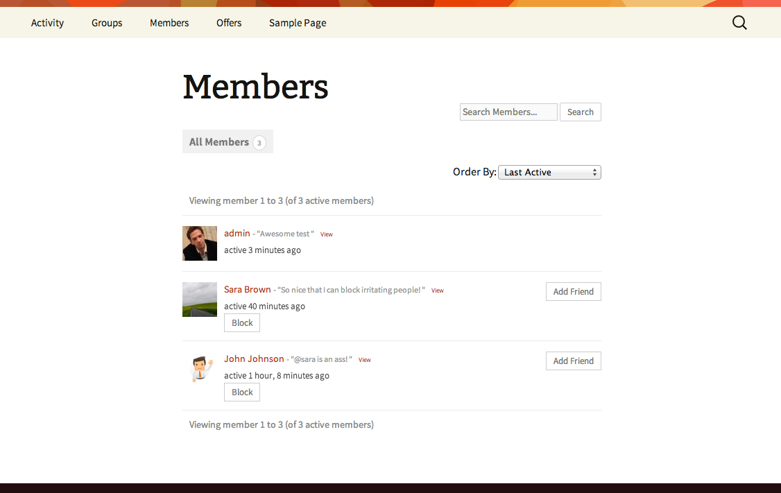
Task: Open the Groups menu item
Action: (x=107, y=23)
